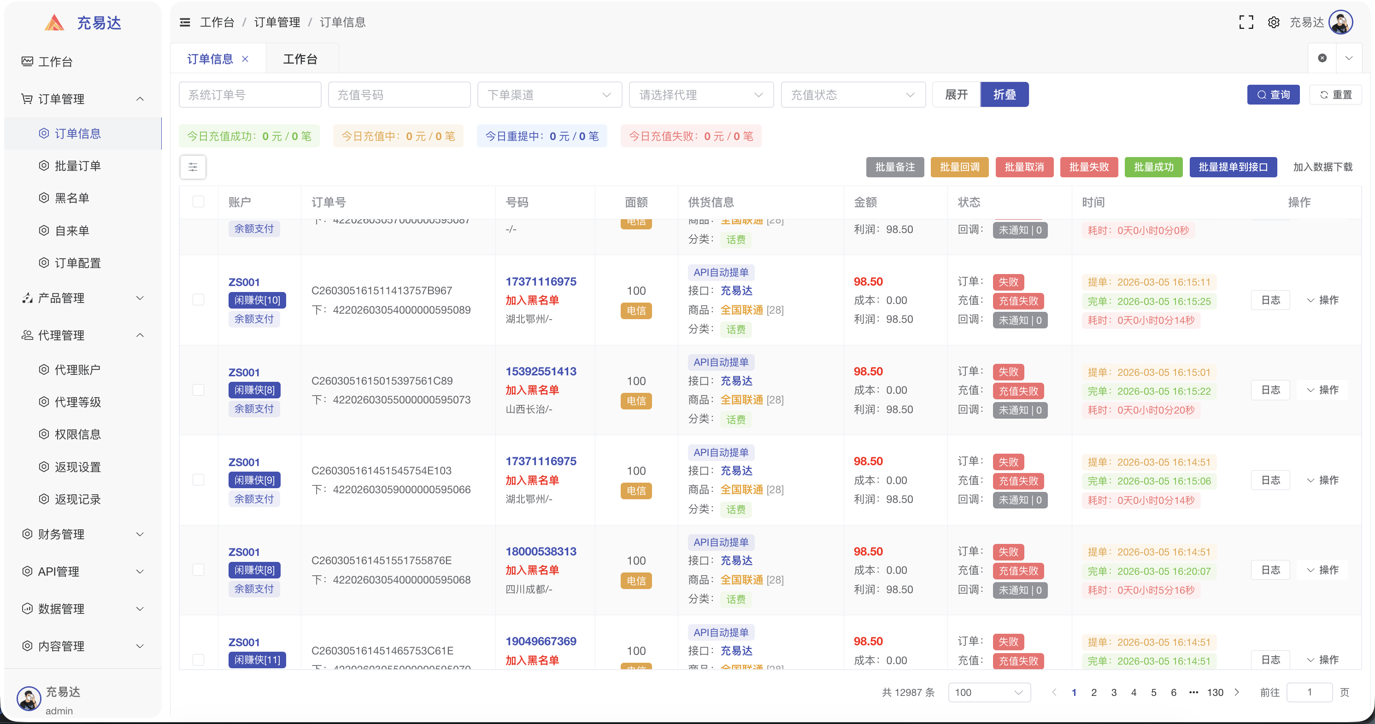
Task: Select the 展开 toggle option
Action: point(956,94)
